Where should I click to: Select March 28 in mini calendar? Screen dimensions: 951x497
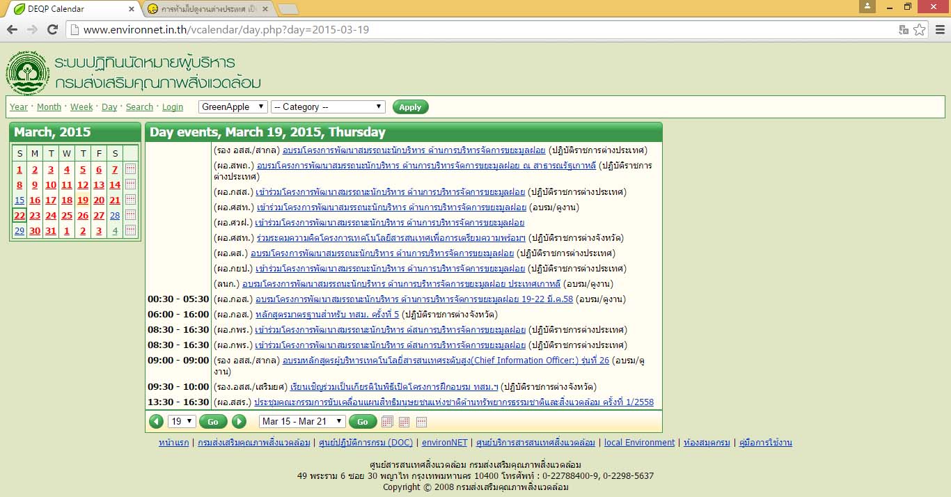pos(115,215)
